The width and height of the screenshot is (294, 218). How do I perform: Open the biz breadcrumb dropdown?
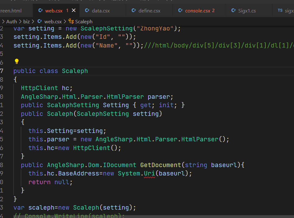coord(26,21)
